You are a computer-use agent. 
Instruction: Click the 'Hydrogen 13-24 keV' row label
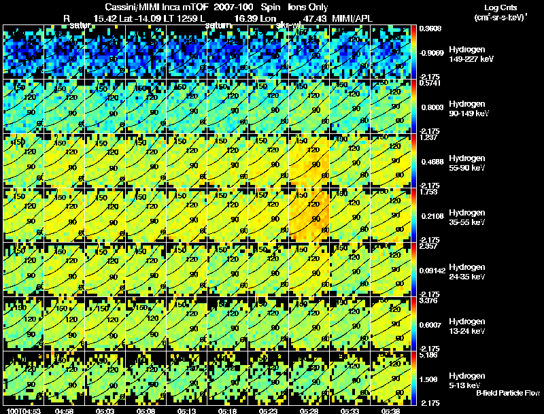(467, 326)
